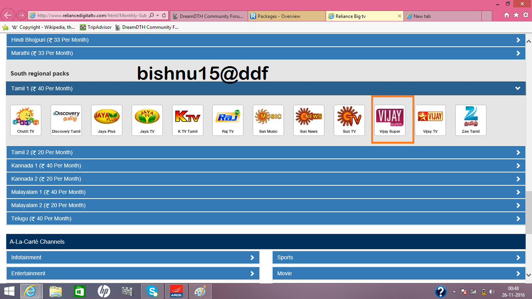Choose the Sun Music channel logo
The height and width of the screenshot is (299, 532).
(x=268, y=120)
